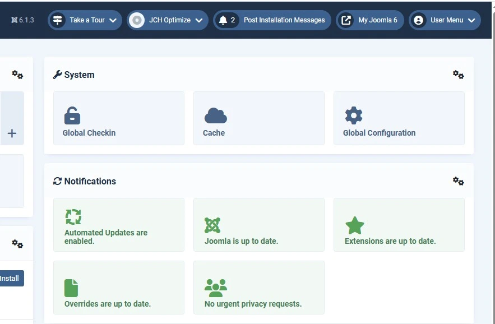Viewport: 495px width, 324px height.
Task: Open Post Installation Messages
Action: tap(272, 20)
